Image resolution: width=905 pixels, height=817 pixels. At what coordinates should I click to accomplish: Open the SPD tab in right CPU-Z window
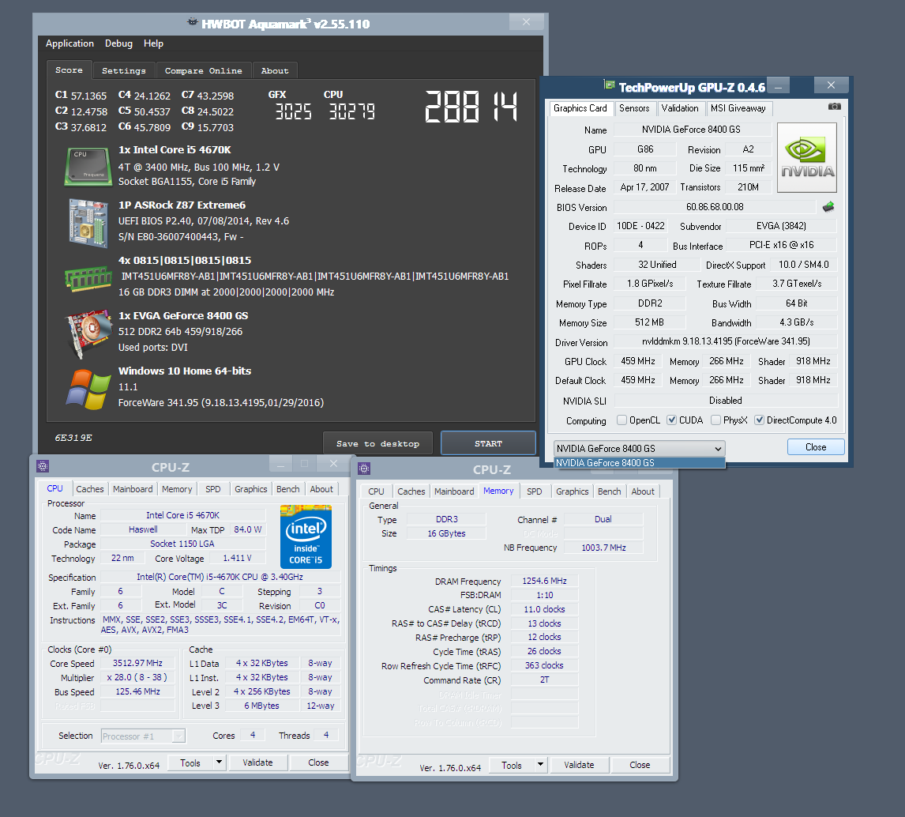click(x=535, y=491)
